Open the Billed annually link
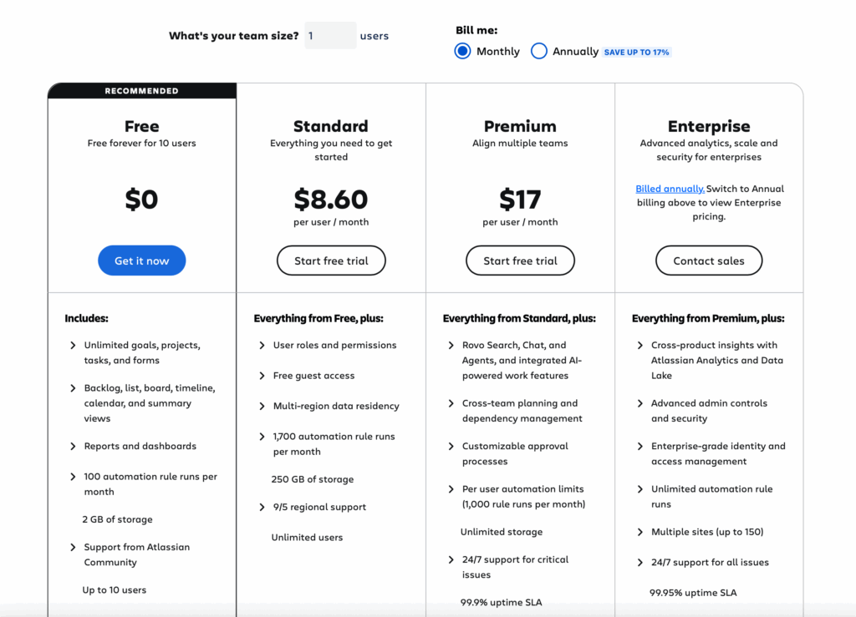The image size is (856, 617). coord(670,189)
